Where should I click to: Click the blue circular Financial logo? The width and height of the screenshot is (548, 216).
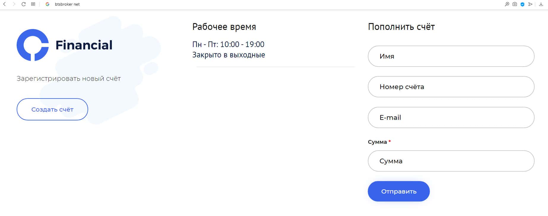click(x=33, y=45)
